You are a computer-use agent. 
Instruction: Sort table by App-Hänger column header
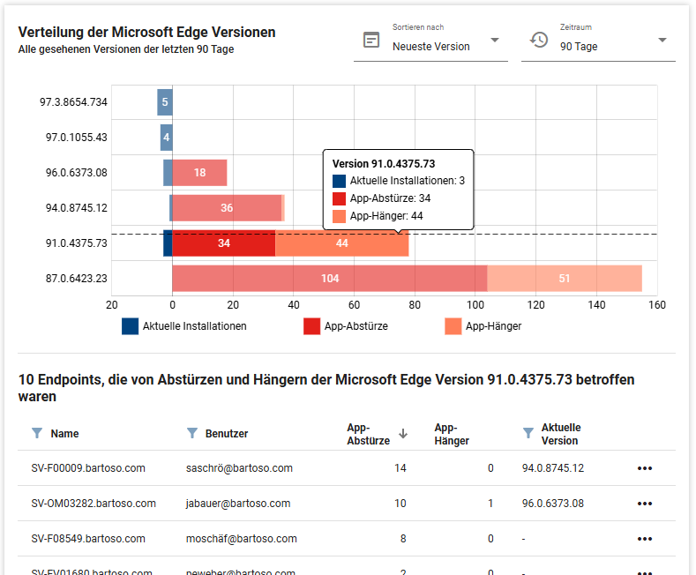coord(452,433)
